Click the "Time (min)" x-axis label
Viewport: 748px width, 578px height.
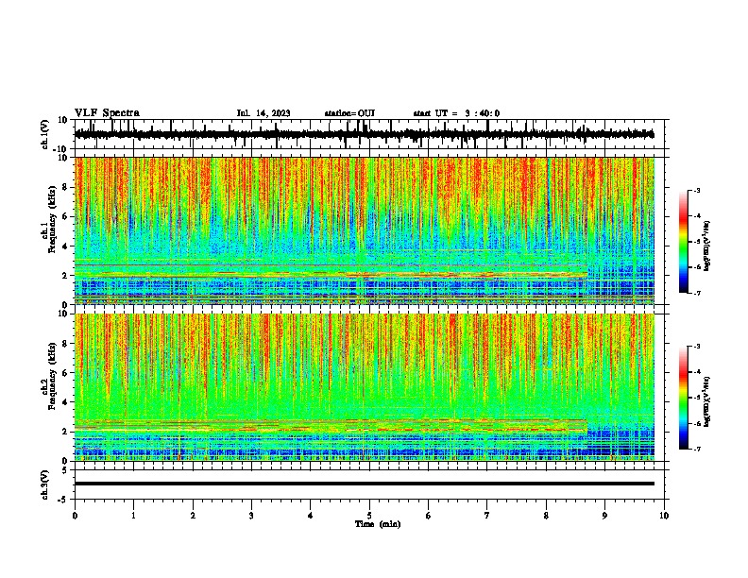pos(378,524)
